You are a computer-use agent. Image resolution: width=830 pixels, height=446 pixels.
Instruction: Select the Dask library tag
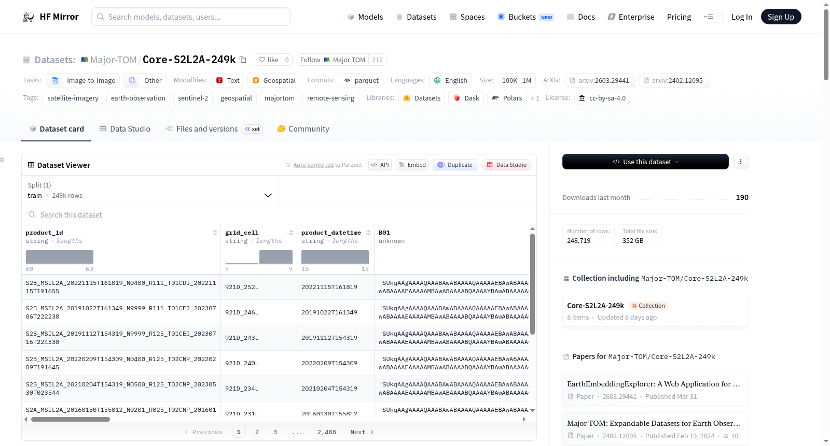(x=466, y=98)
